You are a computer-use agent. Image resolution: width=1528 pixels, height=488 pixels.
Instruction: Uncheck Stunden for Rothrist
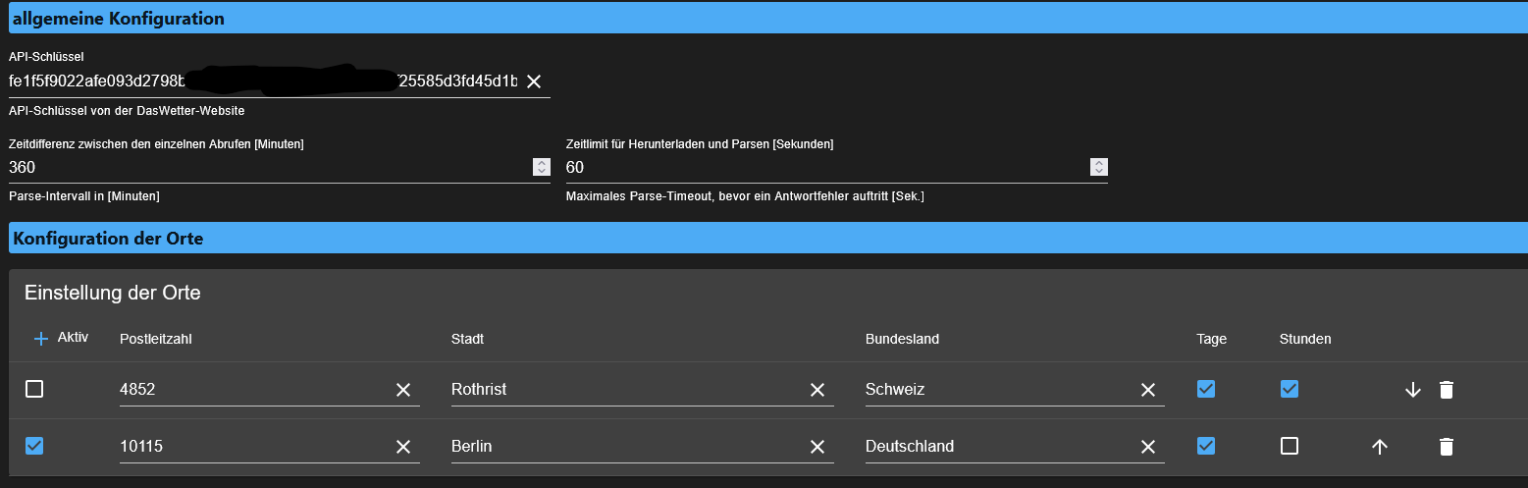[1290, 389]
